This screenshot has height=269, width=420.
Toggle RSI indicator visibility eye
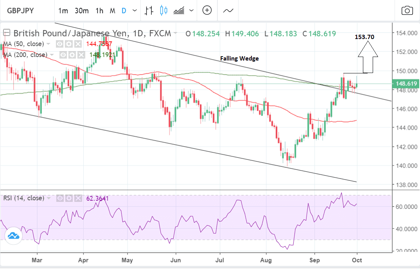[x=60, y=198]
